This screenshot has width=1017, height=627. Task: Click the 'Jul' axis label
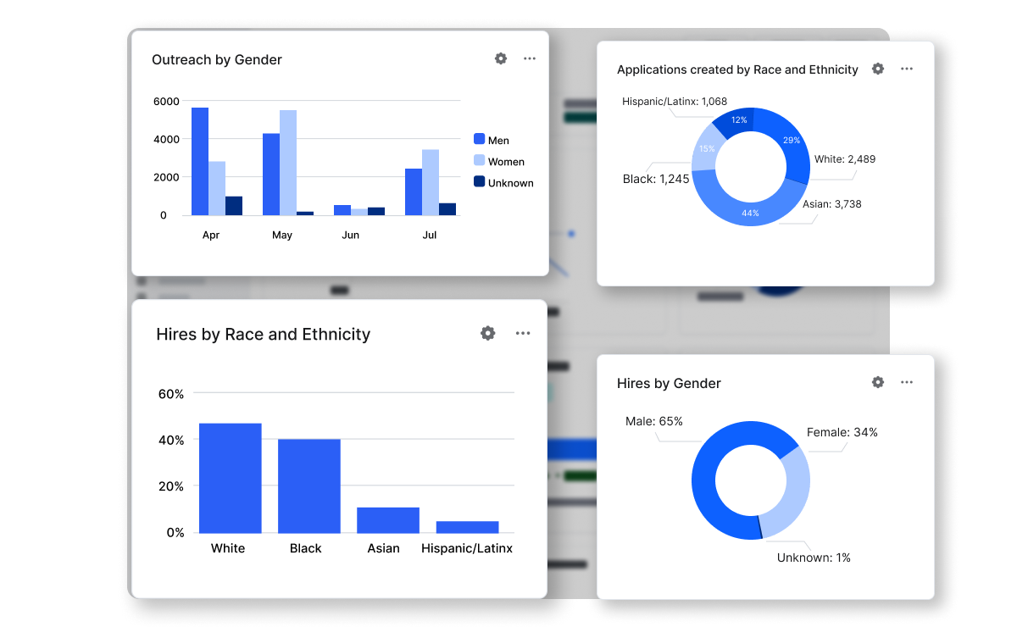point(430,235)
